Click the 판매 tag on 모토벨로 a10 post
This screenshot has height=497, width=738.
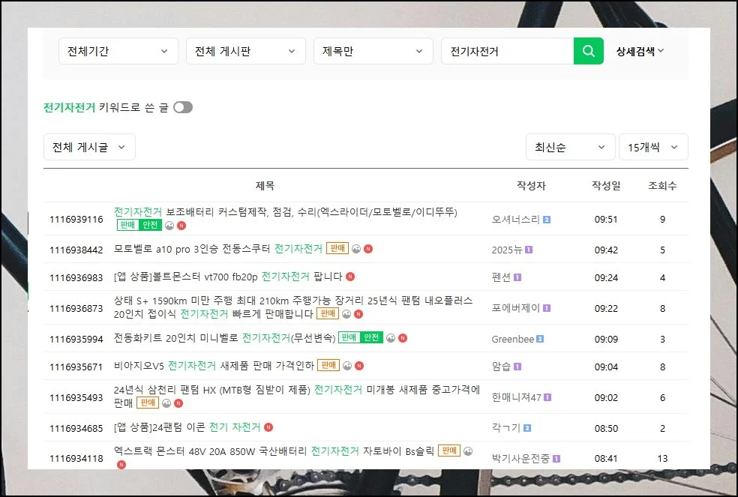tap(337, 249)
